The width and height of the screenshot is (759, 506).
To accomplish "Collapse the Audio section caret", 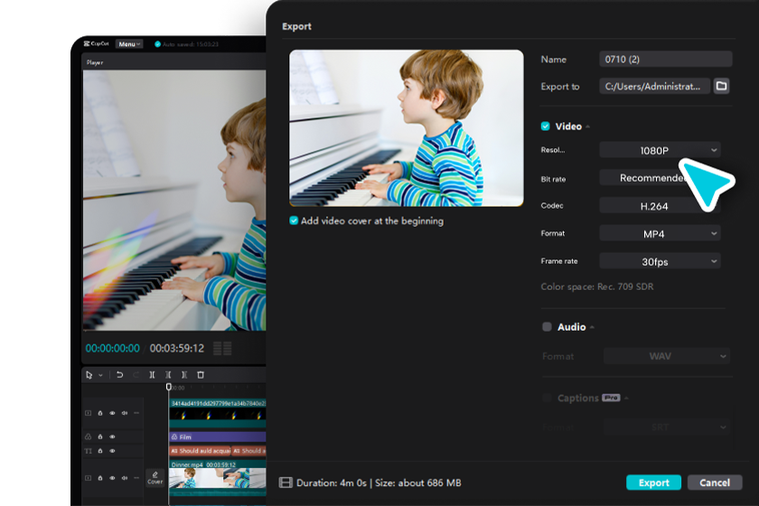I will click(x=592, y=327).
